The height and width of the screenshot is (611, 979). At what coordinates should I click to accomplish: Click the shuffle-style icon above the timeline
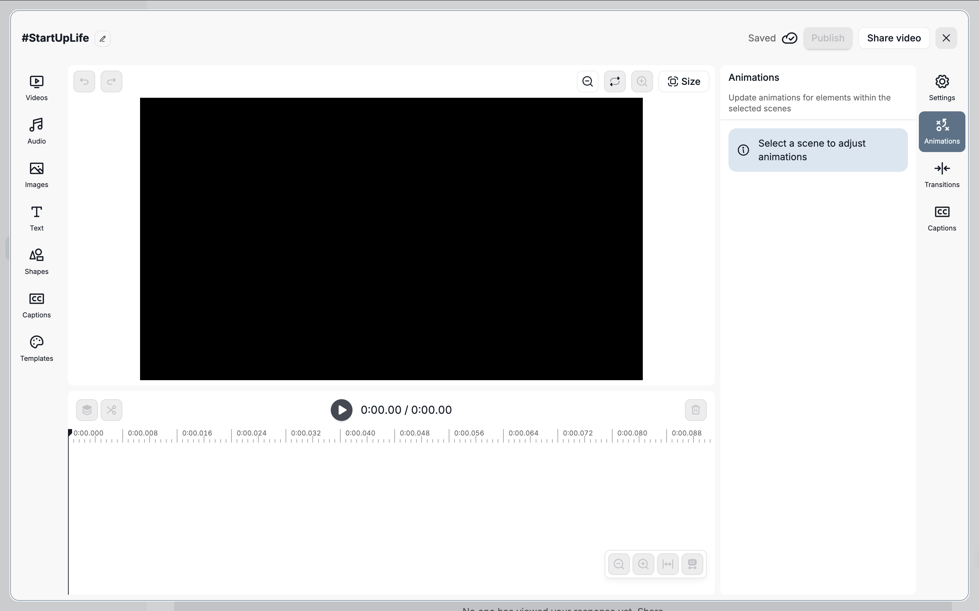click(111, 410)
